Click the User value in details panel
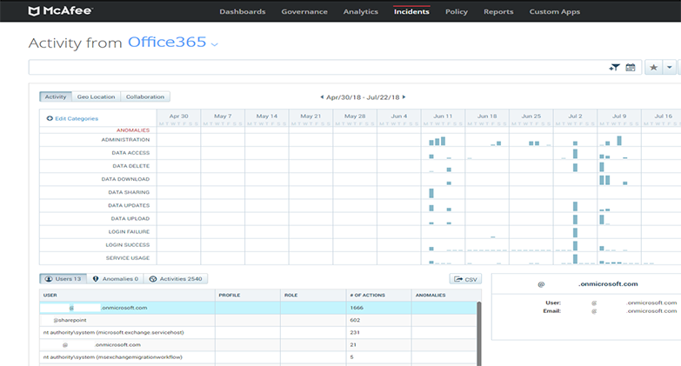681x366 pixels. tap(634, 303)
